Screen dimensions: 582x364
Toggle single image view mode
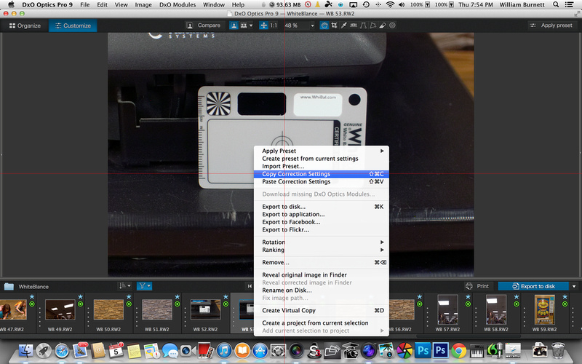(234, 25)
